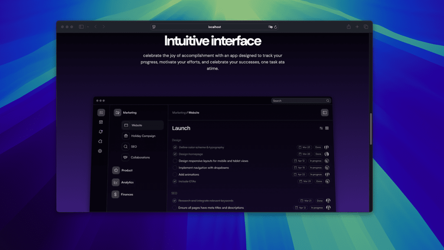Click the notifications bell icon
The image size is (444, 250).
pyautogui.click(x=101, y=132)
